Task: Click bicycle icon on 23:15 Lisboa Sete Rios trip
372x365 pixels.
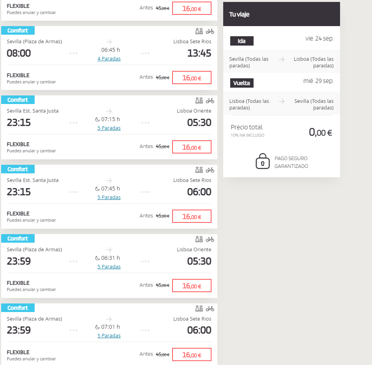Action: click(x=210, y=170)
